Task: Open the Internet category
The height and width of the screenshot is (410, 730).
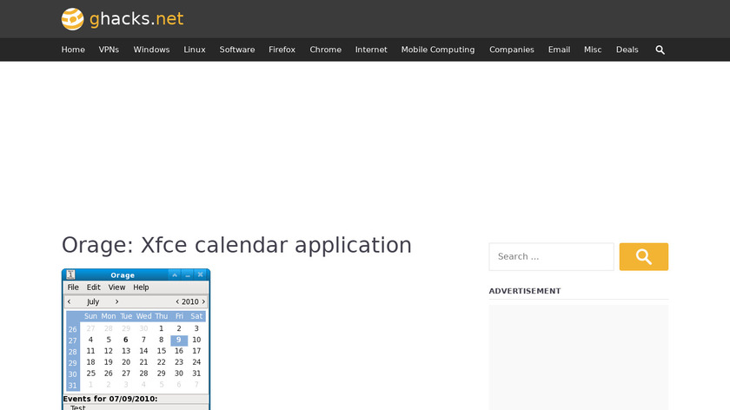Action: click(371, 50)
